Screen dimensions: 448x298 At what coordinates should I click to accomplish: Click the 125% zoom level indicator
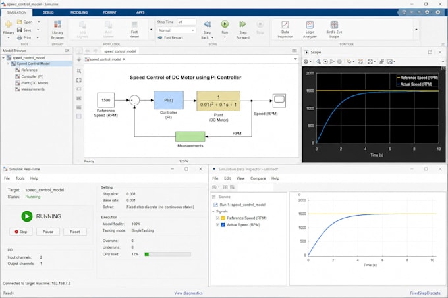pyautogui.click(x=183, y=161)
